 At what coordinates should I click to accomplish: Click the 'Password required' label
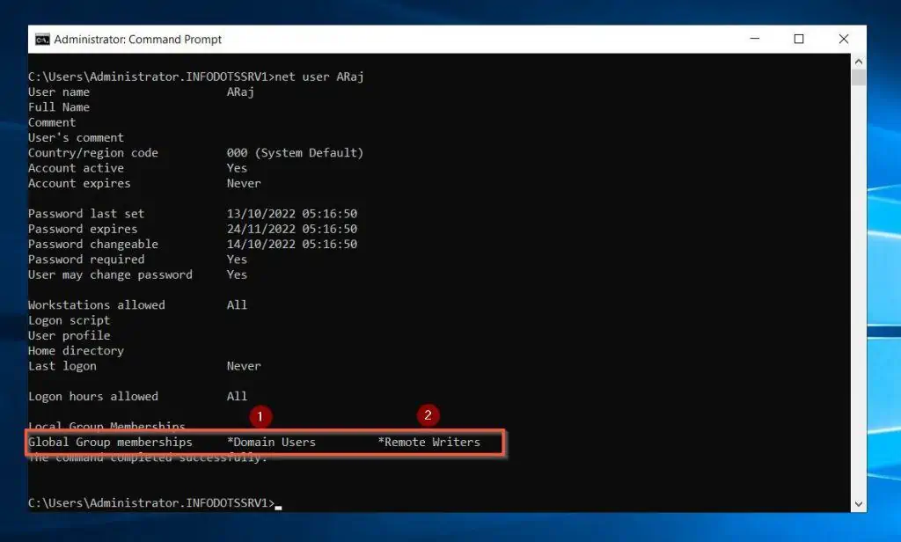[x=86, y=260]
